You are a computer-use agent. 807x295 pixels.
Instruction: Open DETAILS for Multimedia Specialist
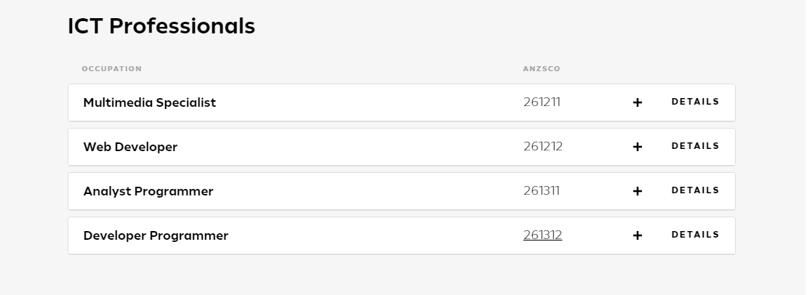click(x=695, y=102)
